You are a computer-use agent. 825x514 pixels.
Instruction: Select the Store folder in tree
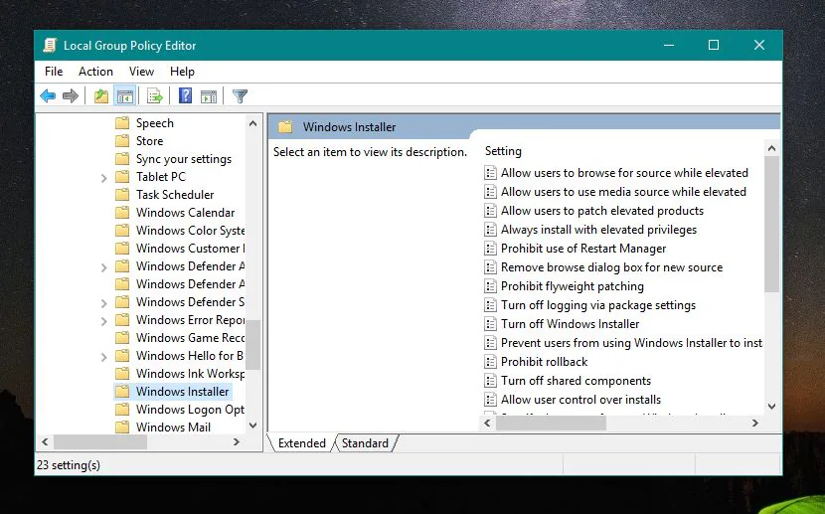[149, 141]
